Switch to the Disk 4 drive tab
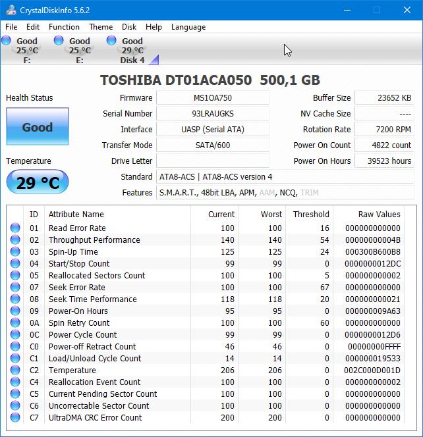Image resolution: width=423 pixels, height=437 pixels. [132, 50]
